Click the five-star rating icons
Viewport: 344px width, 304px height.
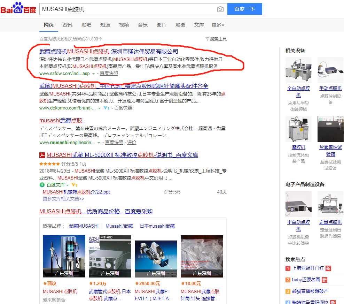(49, 164)
